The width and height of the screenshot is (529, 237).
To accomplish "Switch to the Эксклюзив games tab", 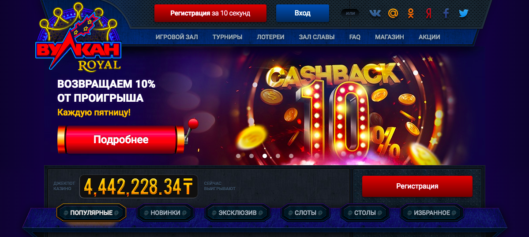I will (x=237, y=213).
